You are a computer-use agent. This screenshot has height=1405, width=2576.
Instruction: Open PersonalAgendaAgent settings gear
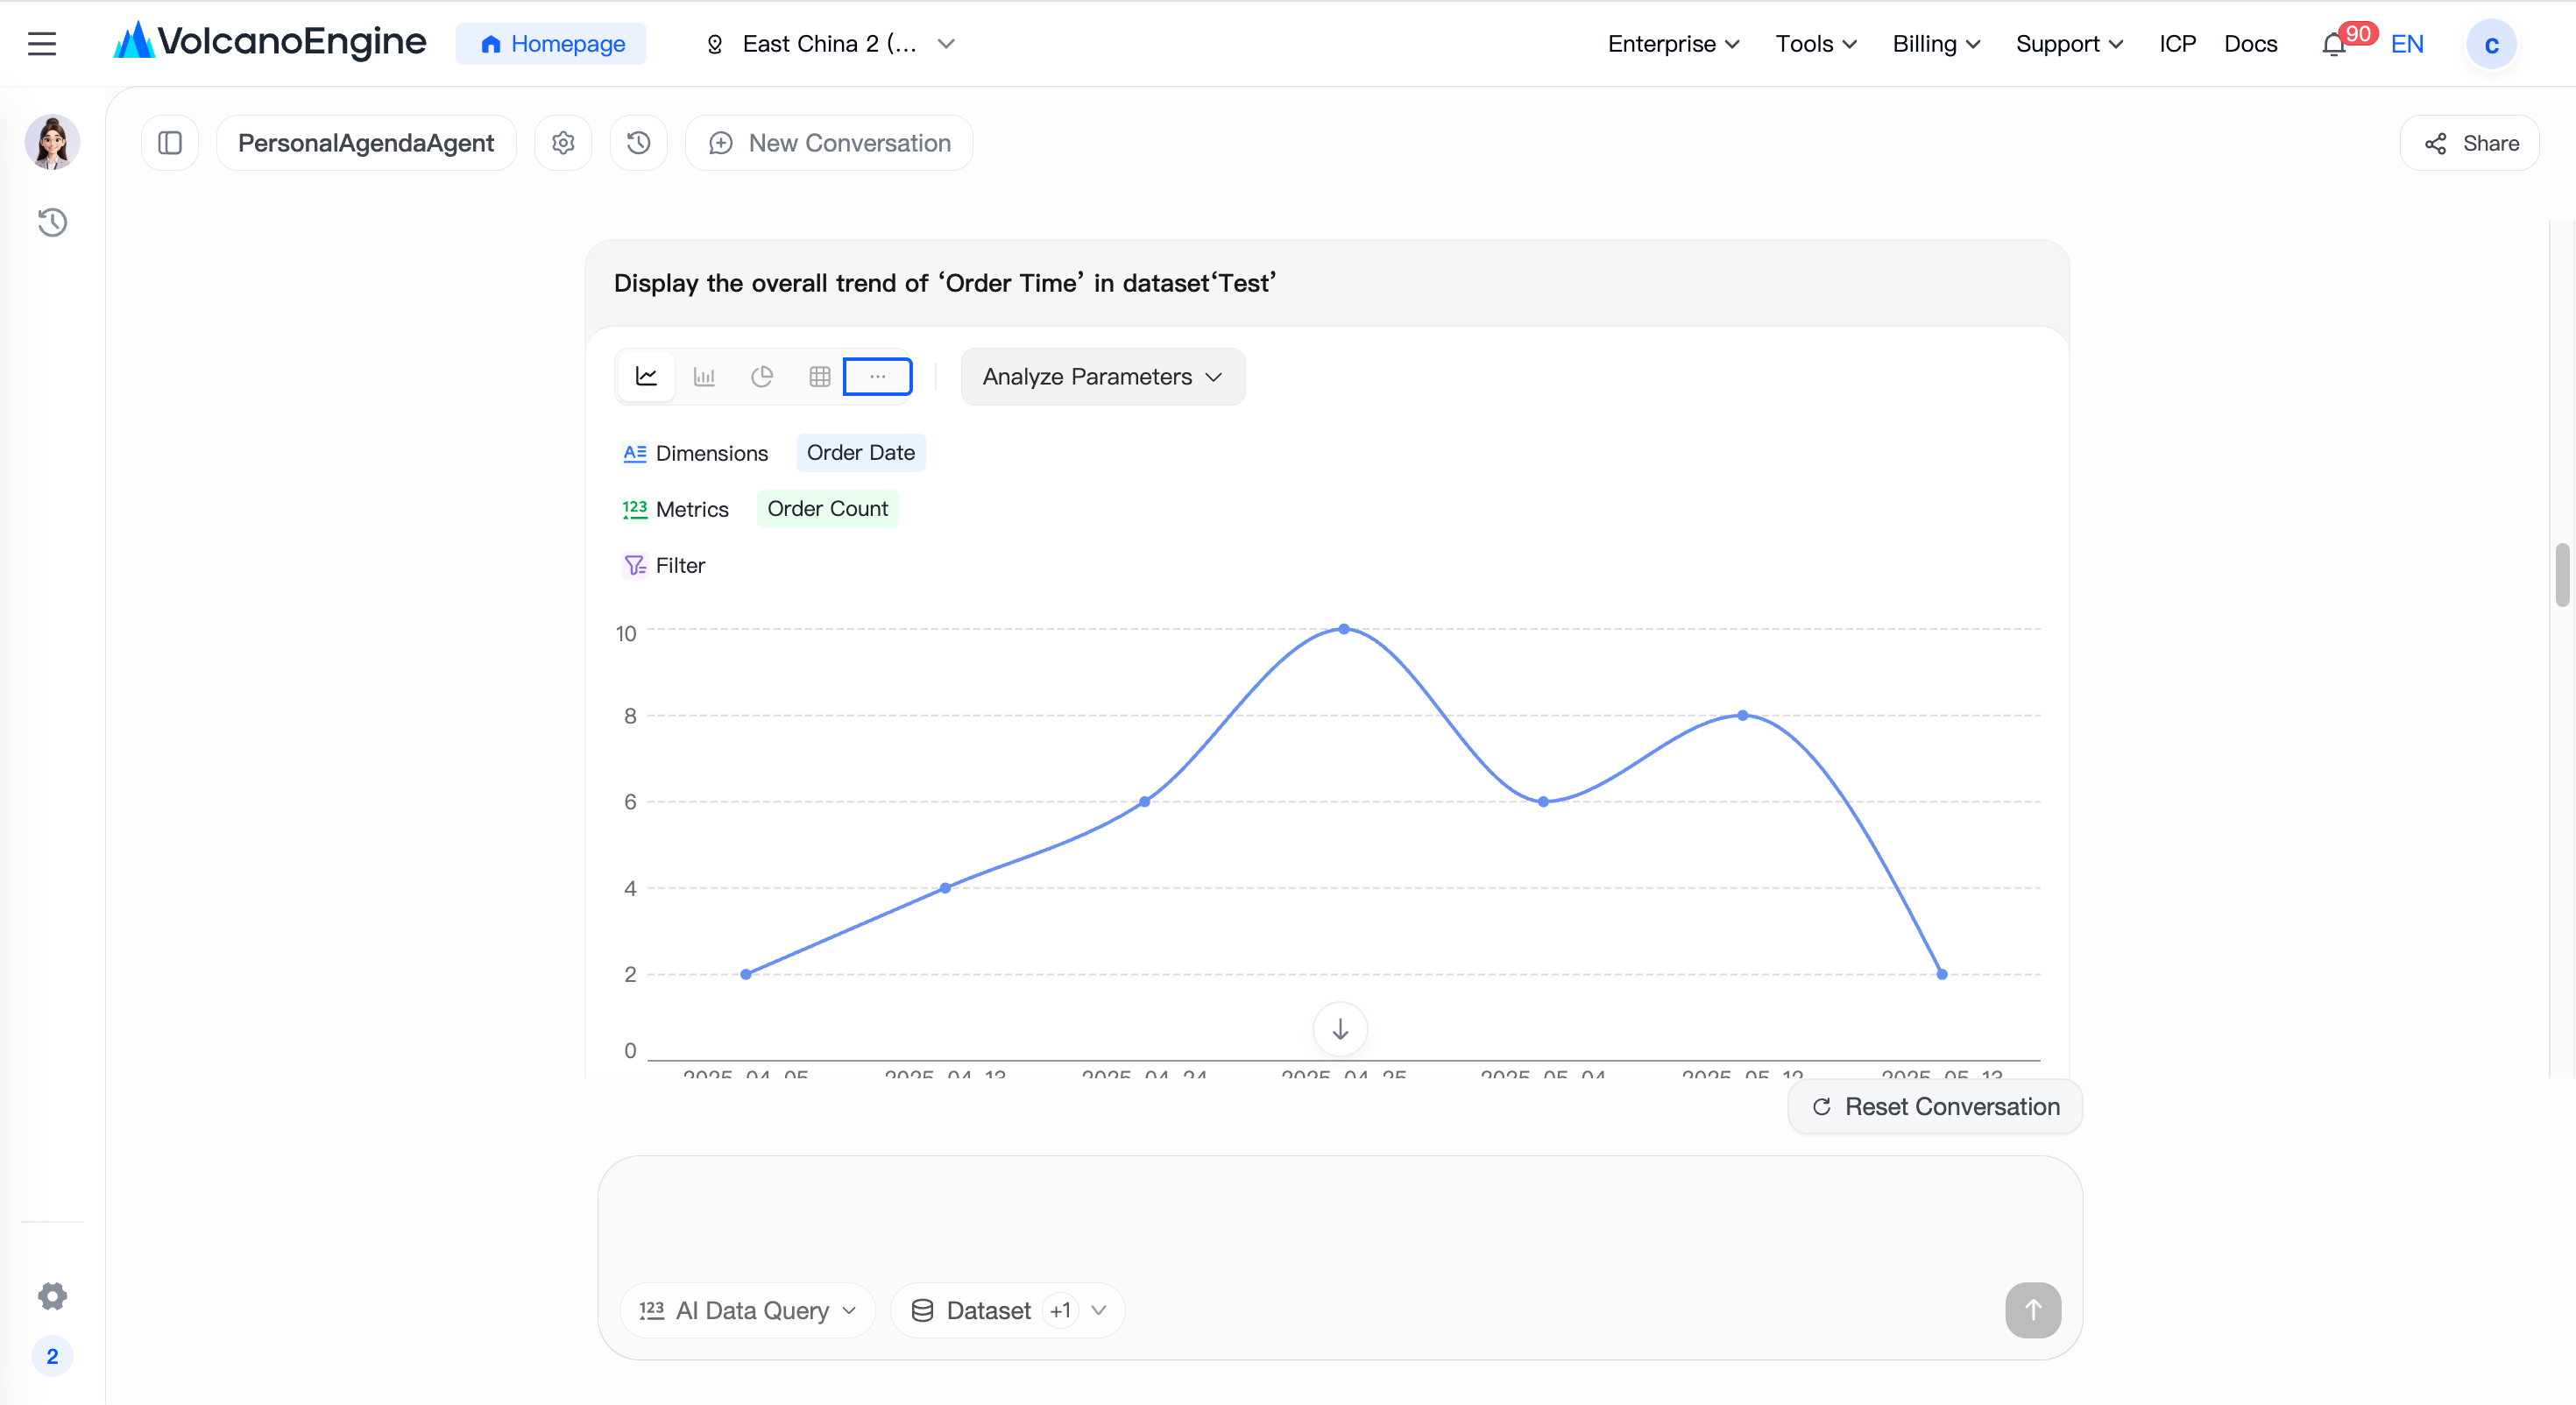pyautogui.click(x=563, y=143)
